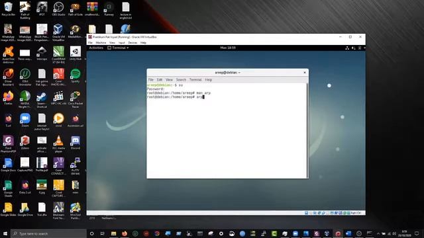
Task: Open VirtualBox Machine menu
Action: (101, 42)
